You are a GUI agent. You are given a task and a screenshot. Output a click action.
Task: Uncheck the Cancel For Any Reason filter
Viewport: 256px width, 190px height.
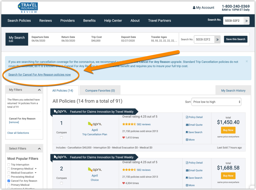pos(9,181)
